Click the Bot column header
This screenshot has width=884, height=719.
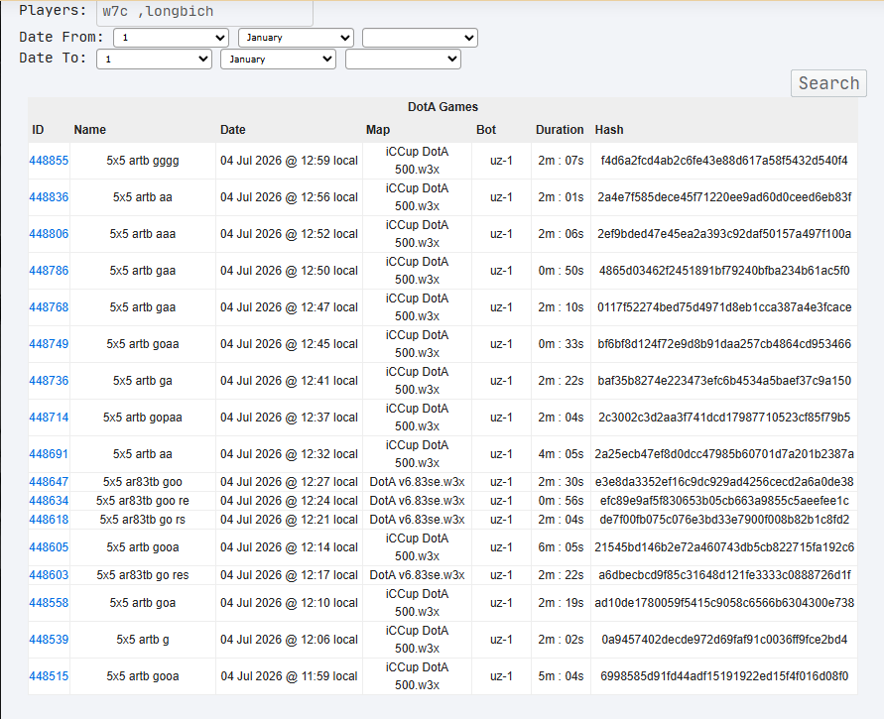pyautogui.click(x=486, y=130)
